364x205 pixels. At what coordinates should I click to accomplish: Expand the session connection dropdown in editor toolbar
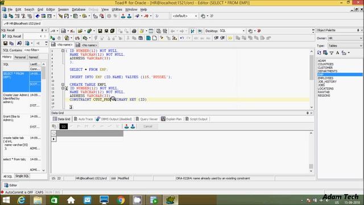(57, 31)
